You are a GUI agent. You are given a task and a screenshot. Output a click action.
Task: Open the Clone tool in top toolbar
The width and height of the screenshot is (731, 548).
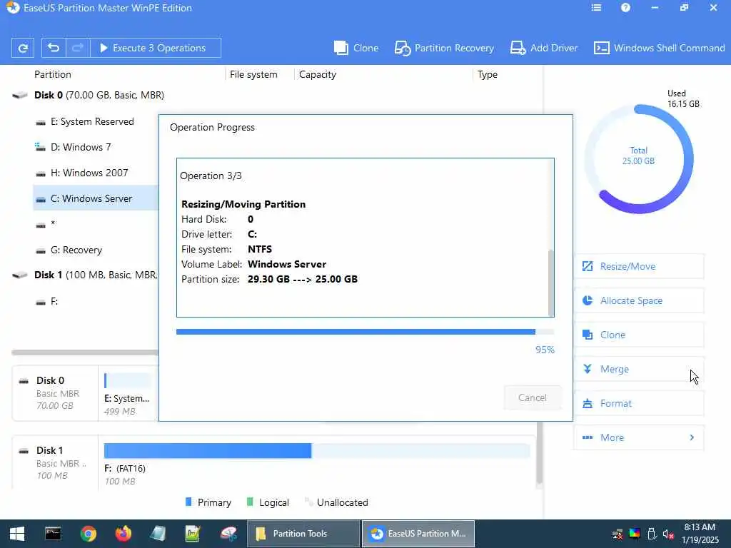click(356, 48)
